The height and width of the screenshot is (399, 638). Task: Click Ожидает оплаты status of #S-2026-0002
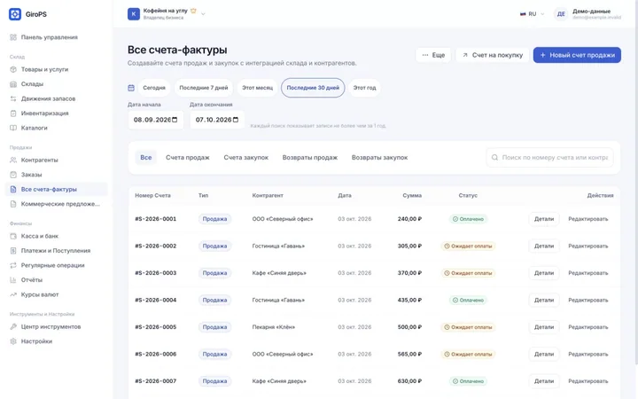tap(468, 246)
